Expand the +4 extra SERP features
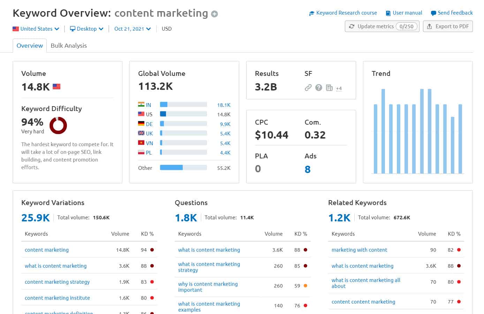Image resolution: width=484 pixels, height=314 pixels. pyautogui.click(x=339, y=88)
